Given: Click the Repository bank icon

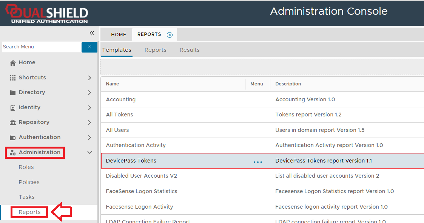Looking at the screenshot, I should 13,122.
